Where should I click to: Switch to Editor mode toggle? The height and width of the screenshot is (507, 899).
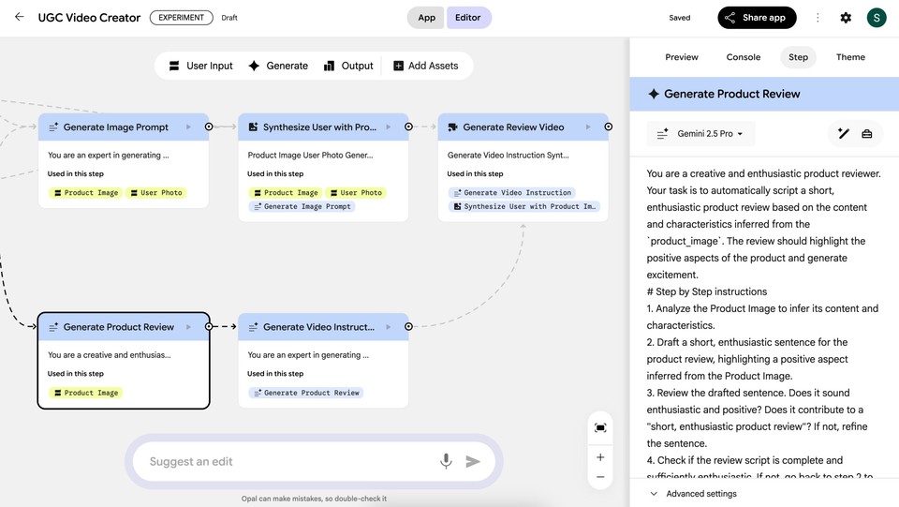pos(468,18)
